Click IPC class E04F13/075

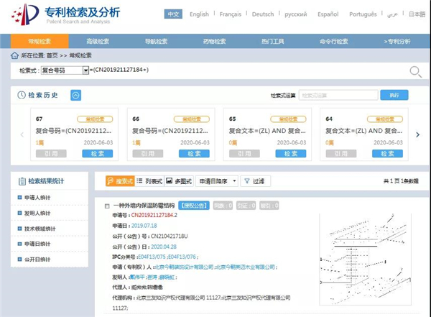click(152, 257)
